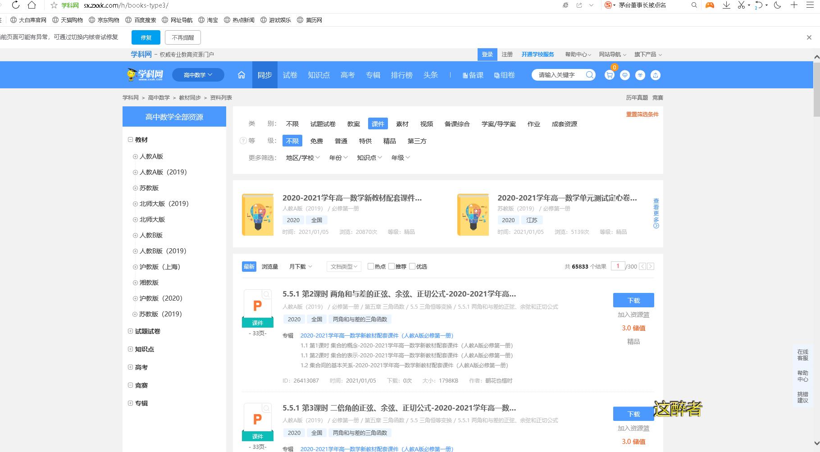
Task: Open 组卷 (paper builder) from the navbar
Action: point(505,75)
